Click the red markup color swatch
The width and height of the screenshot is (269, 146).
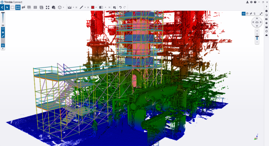[92, 7]
